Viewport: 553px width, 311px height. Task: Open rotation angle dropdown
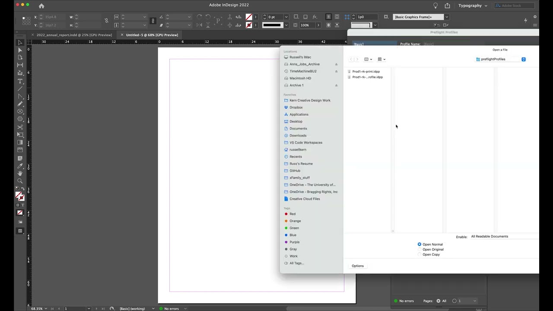point(189,17)
